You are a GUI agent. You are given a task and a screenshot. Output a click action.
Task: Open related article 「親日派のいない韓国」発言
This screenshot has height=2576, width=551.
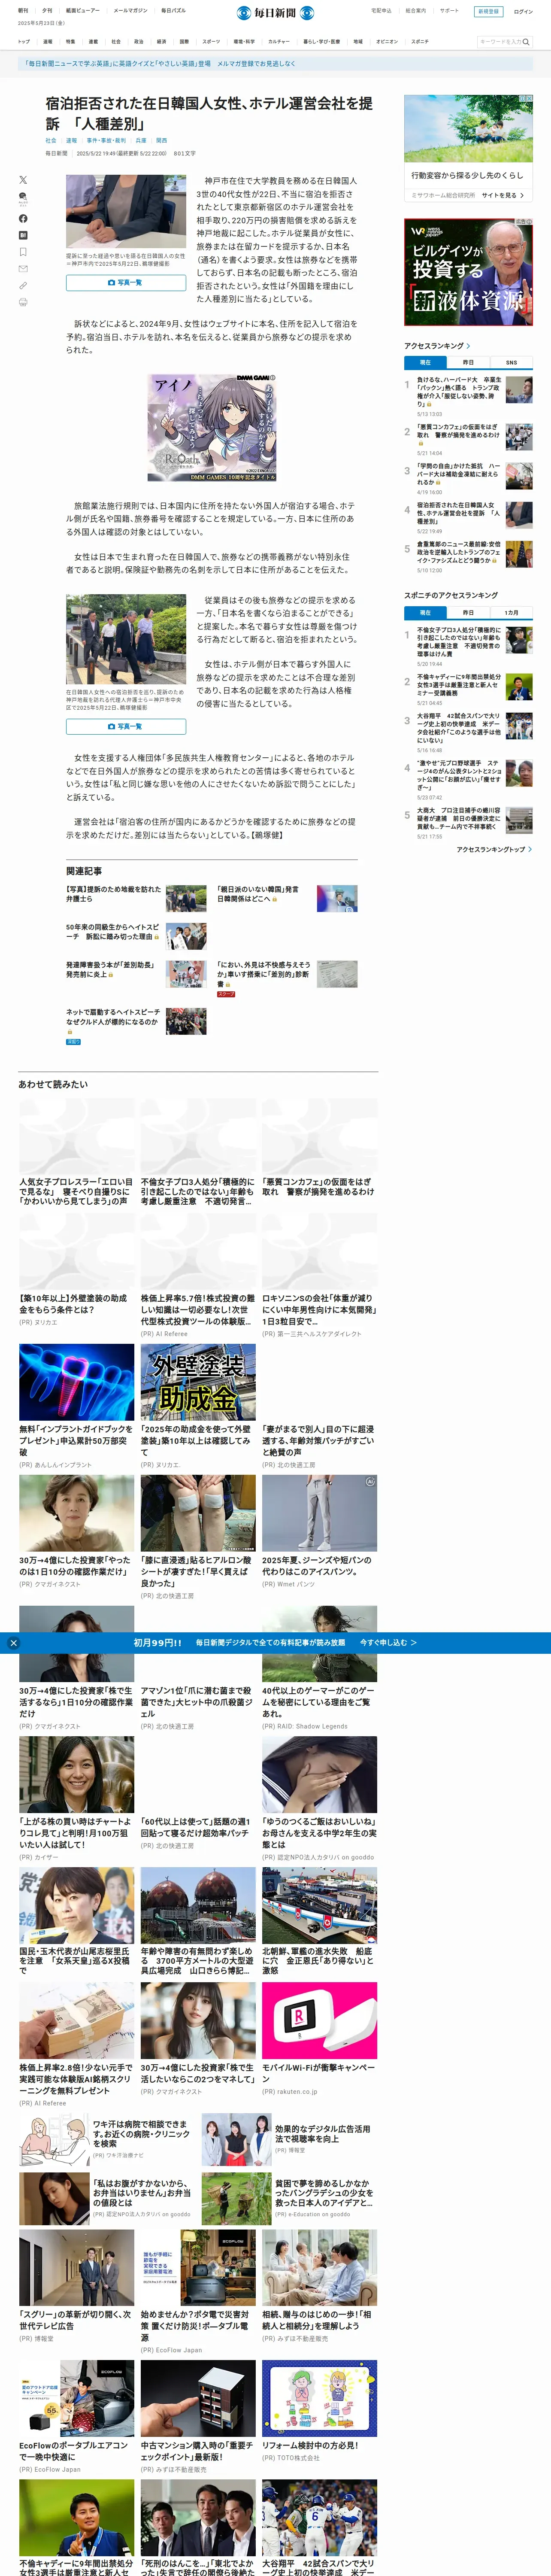point(258,894)
